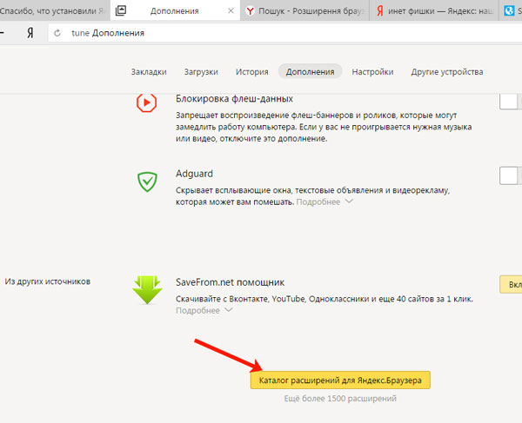Open the Настройки section

click(372, 72)
